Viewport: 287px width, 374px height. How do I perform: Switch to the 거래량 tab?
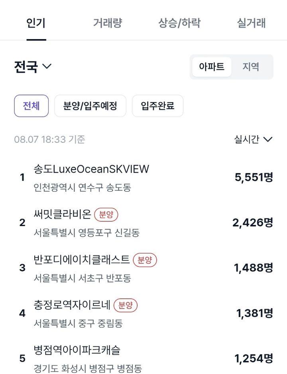[107, 23]
